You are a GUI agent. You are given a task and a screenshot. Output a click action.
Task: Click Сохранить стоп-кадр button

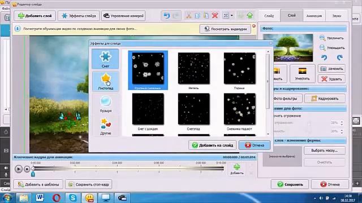coord(89,184)
